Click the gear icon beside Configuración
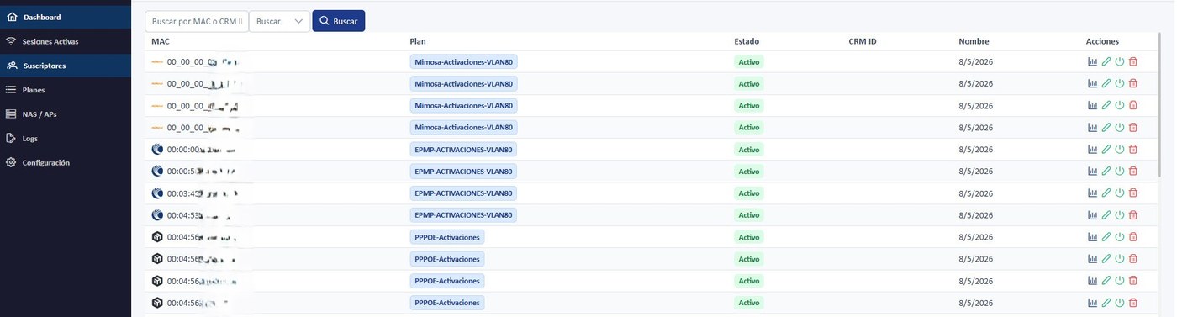Screen dimensions: 1177x317 (x=12, y=163)
